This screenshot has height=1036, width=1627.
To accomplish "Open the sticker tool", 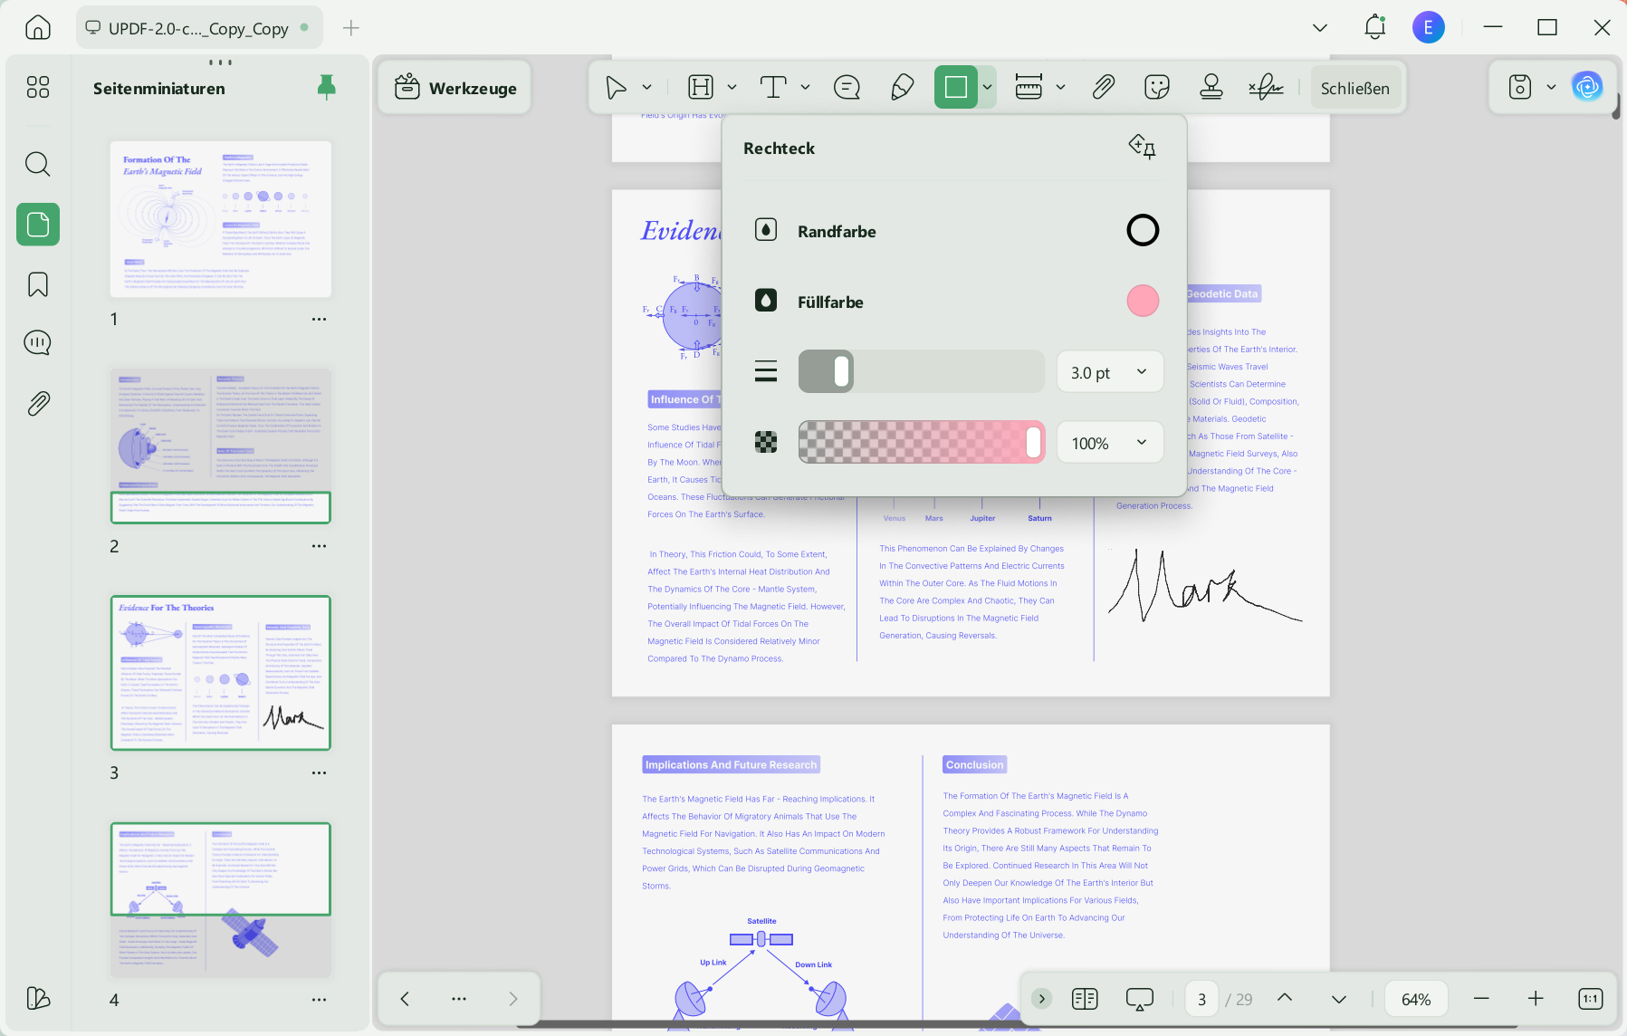I will pyautogui.click(x=1157, y=87).
